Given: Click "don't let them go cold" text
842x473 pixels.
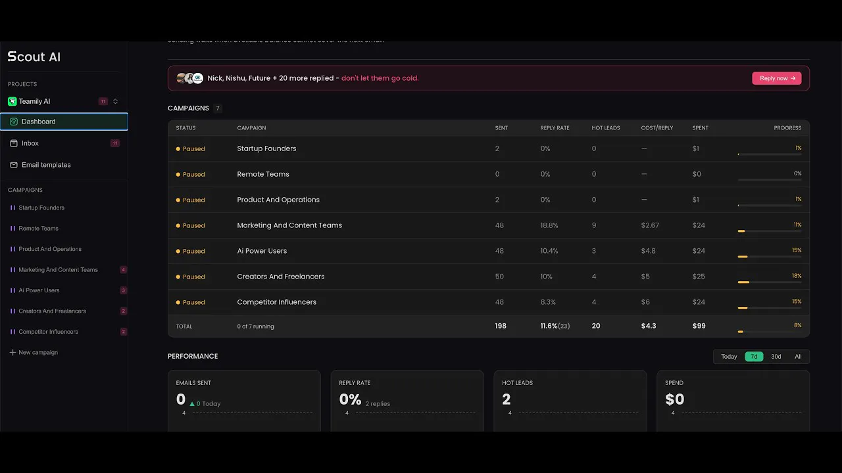Looking at the screenshot, I should coord(380,78).
